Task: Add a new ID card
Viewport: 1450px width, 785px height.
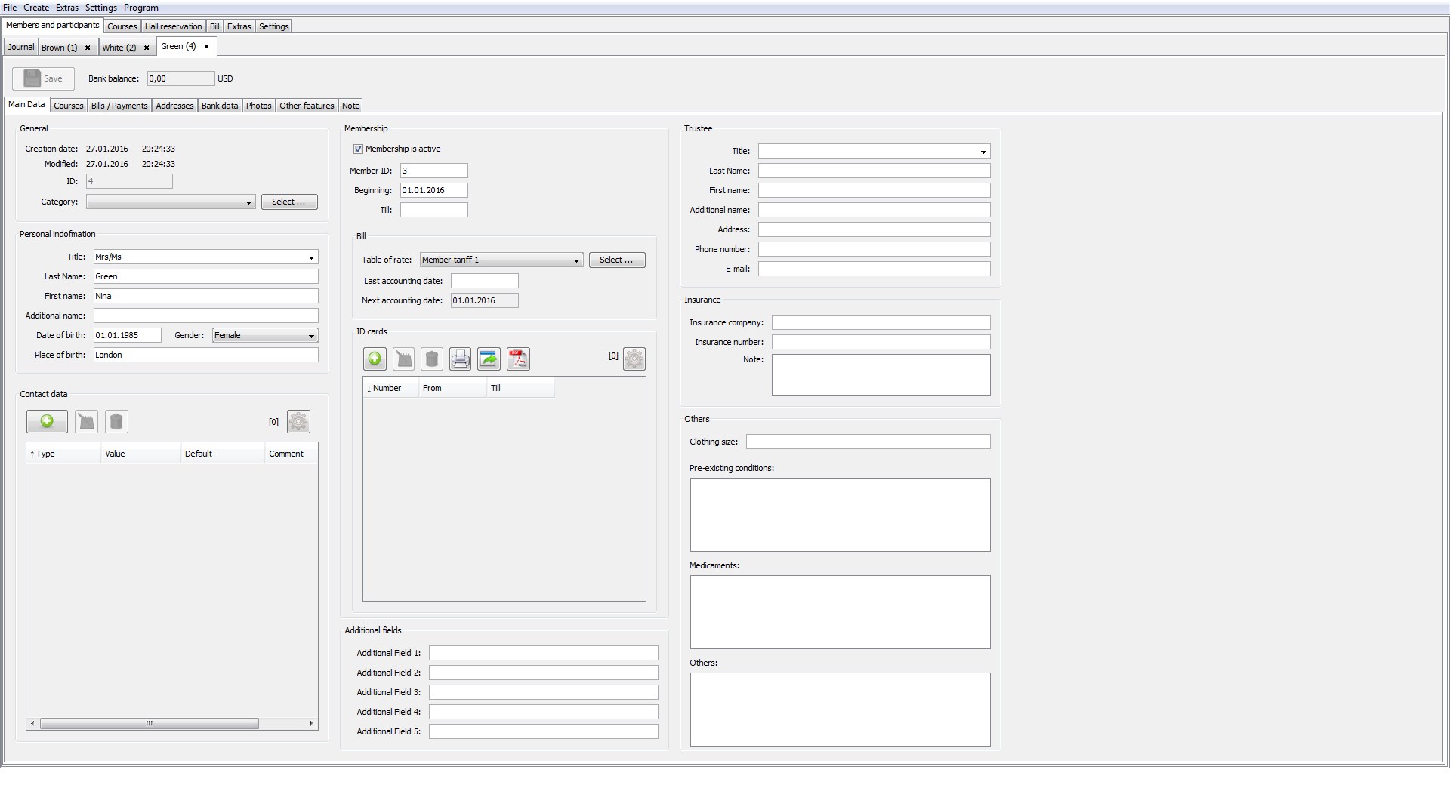Action: point(375,359)
